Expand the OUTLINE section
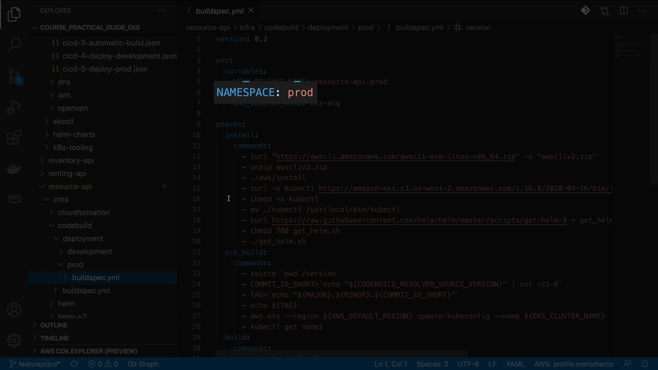Image resolution: width=658 pixels, height=370 pixels. pyautogui.click(x=53, y=325)
